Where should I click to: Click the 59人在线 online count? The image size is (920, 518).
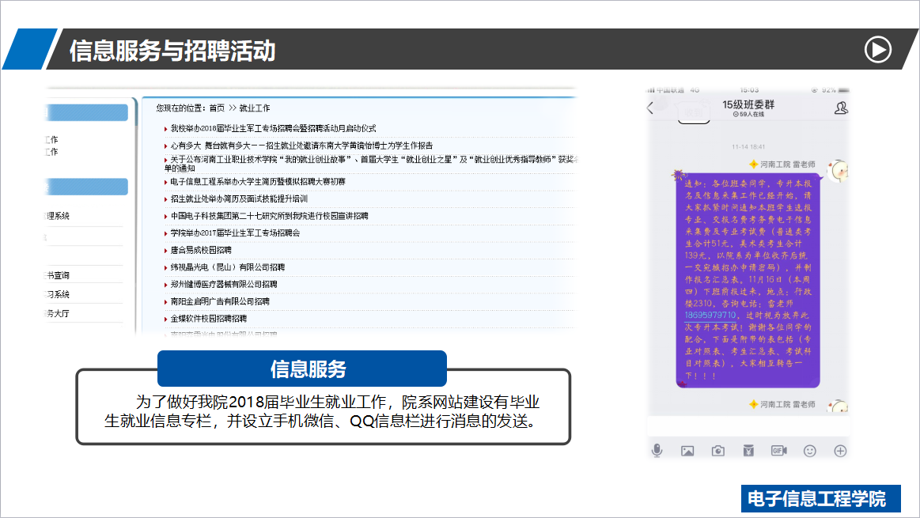pos(748,115)
